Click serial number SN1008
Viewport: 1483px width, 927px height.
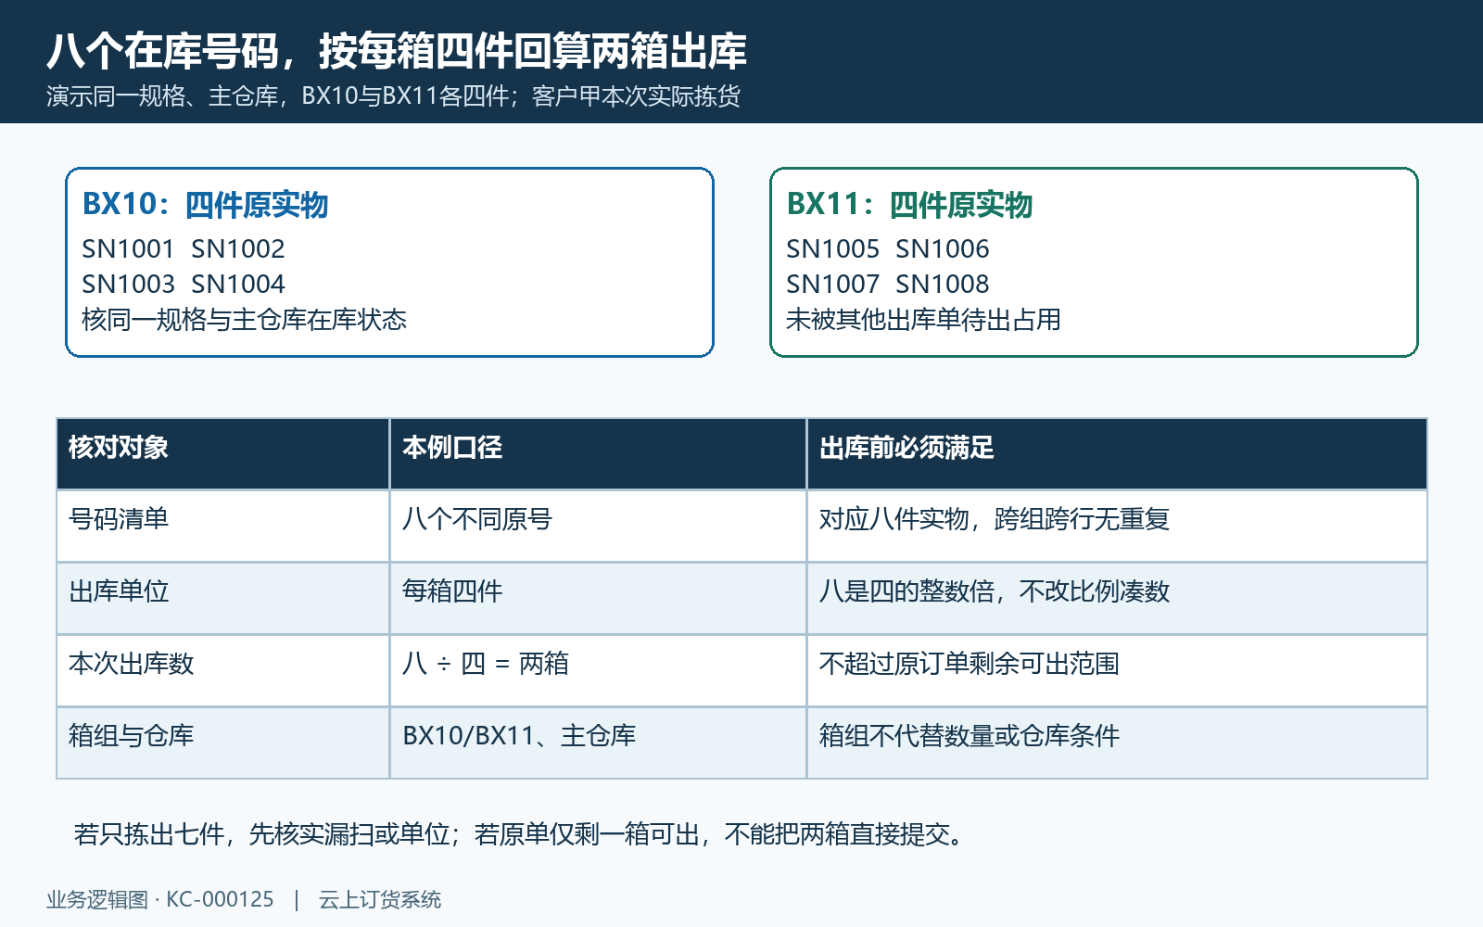(943, 285)
